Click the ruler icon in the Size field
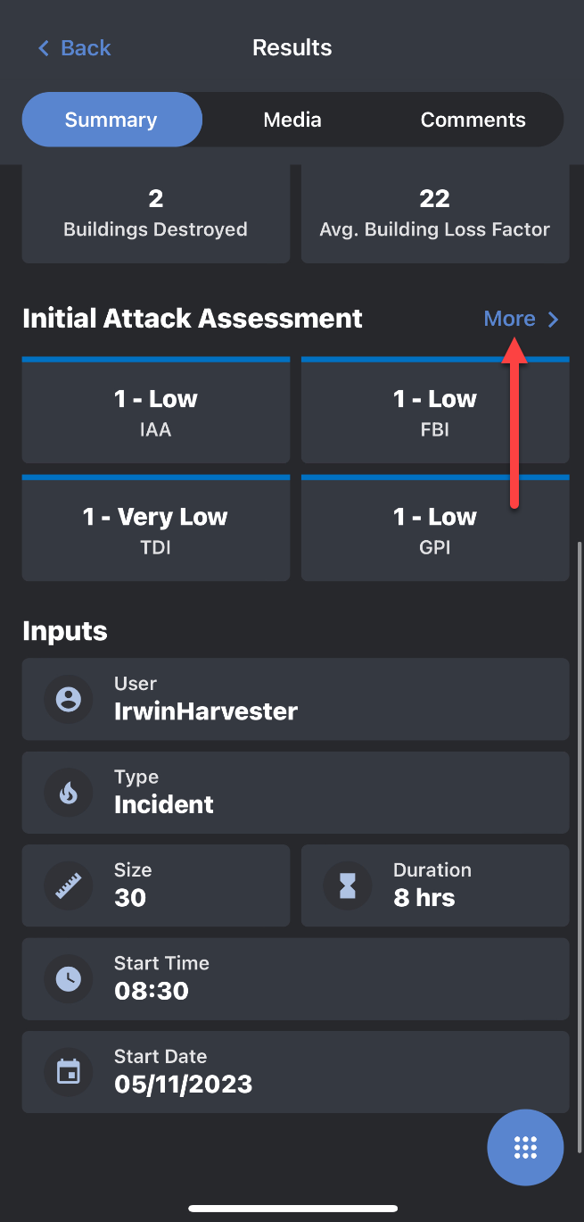Viewport: 584px width, 1222px height. pos(69,885)
